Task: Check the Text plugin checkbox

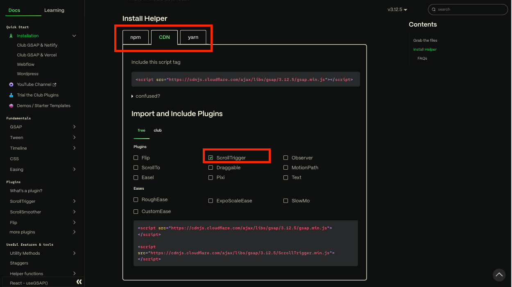Action: click(x=286, y=177)
